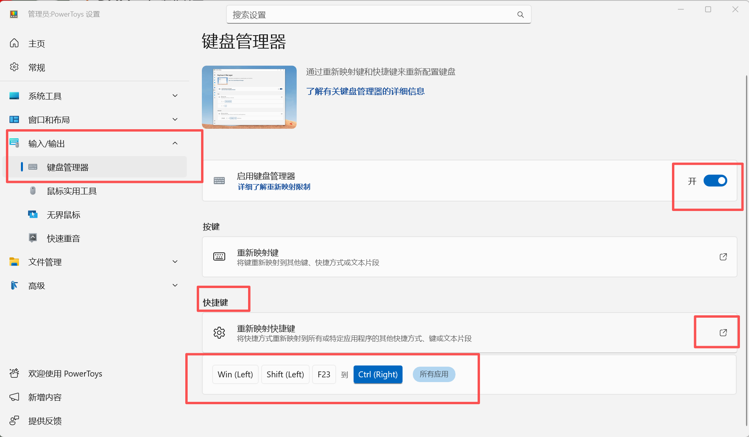Click the 所有应用 badge
Viewport: 749px width, 437px height.
[x=434, y=374]
